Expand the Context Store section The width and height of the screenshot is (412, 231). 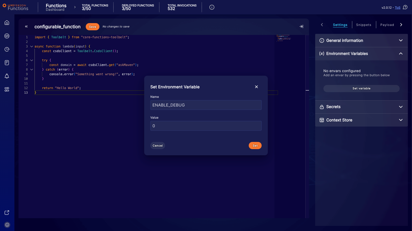coord(401,120)
